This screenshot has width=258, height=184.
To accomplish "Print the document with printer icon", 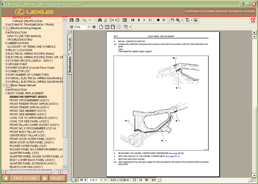I will click(x=77, y=20).
